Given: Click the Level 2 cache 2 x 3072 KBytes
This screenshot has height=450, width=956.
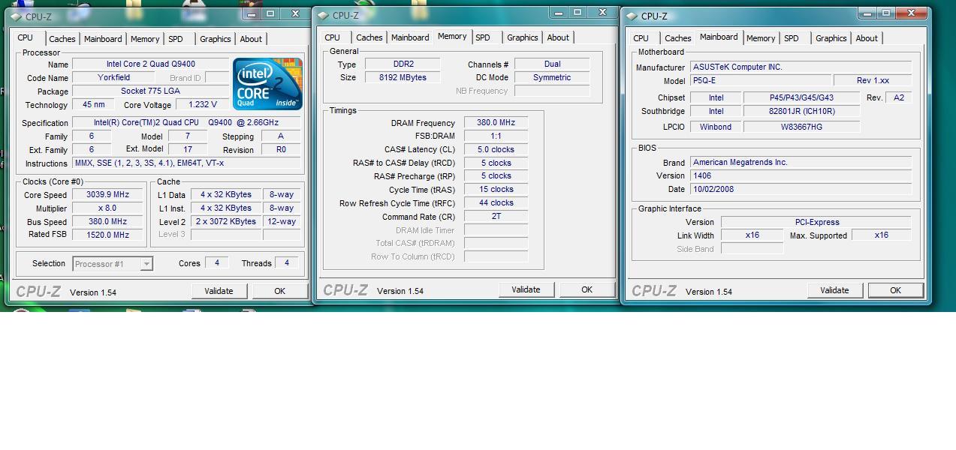Looking at the screenshot, I should pos(226,222).
